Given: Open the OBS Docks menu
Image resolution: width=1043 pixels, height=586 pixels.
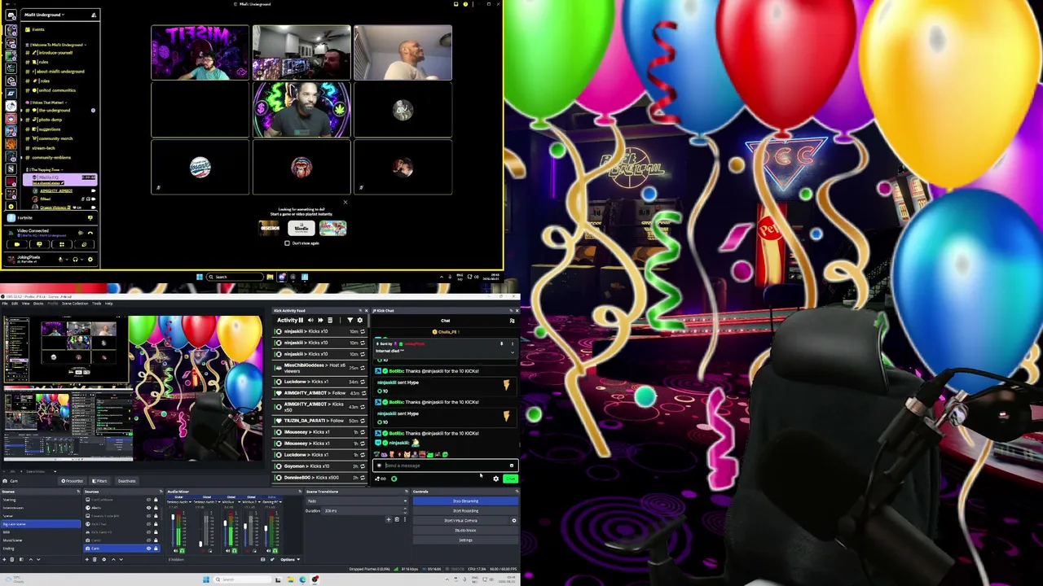Looking at the screenshot, I should 37,304.
